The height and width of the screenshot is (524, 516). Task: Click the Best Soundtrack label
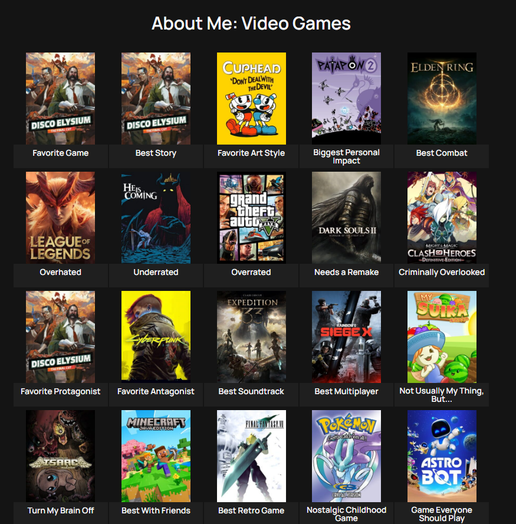251,392
